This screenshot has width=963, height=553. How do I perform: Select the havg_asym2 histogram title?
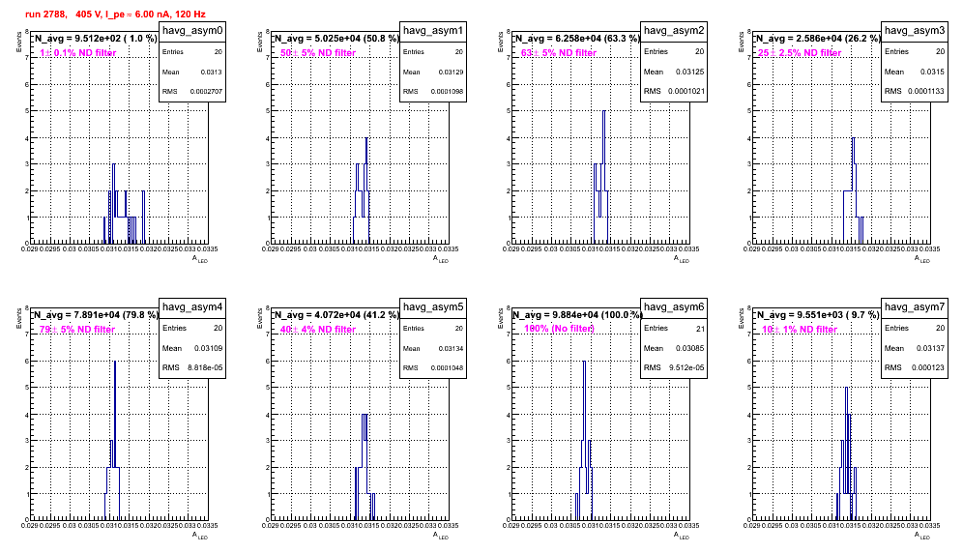pyautogui.click(x=674, y=31)
